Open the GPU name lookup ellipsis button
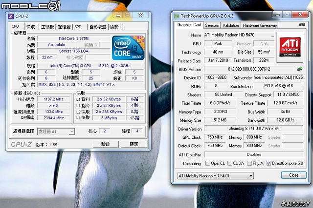The image size is (313, 208). coord(272,36)
